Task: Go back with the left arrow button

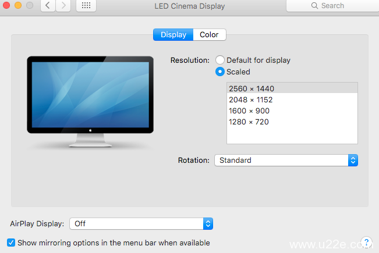Action: click(x=48, y=6)
